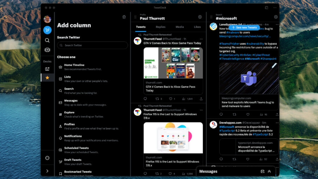Switch to the Likes tab

pos(197,27)
